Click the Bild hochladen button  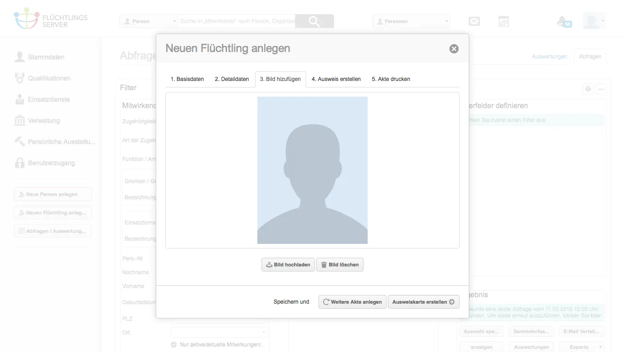click(288, 265)
